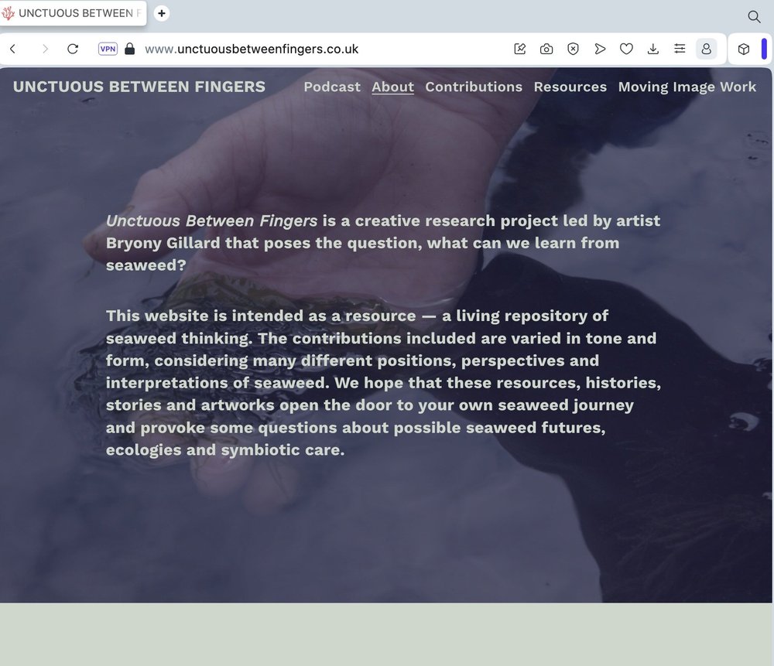Click the 3D box extension icon
Screen dimensions: 774x666
[x=743, y=49]
